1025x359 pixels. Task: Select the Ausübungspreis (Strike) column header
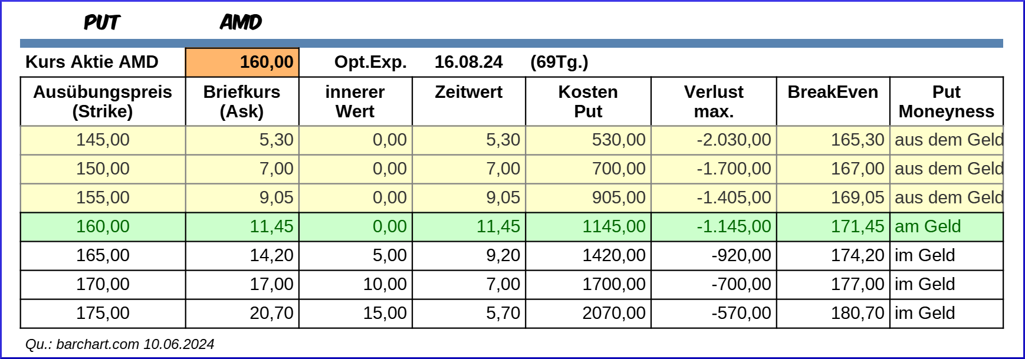[x=103, y=101]
